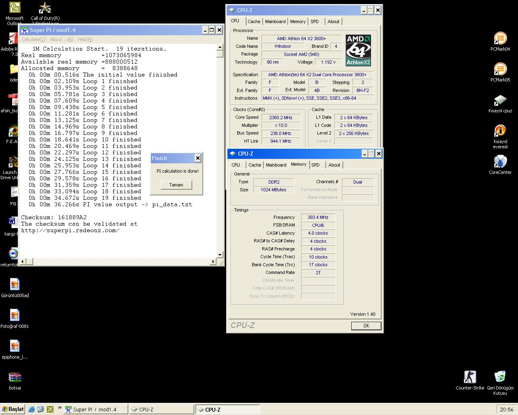Select Mainboard tab in lower CPU-Z window

click(276, 165)
